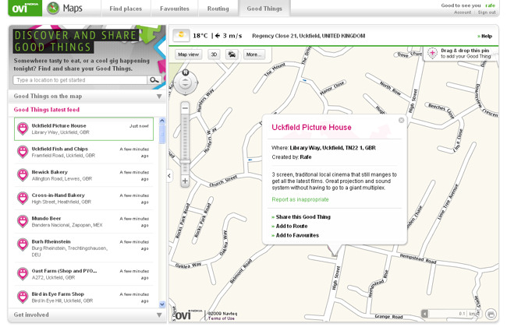Click pin icon beside Bird in Eye Farm Shop
Viewport: 507px width, 327px height.
coord(23,297)
